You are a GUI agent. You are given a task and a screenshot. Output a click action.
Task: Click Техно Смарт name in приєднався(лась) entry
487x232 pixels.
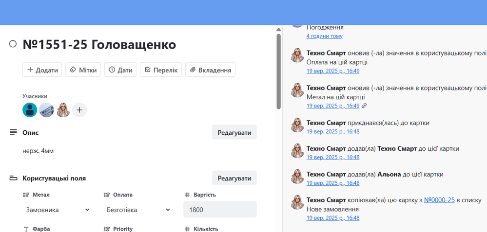point(326,123)
